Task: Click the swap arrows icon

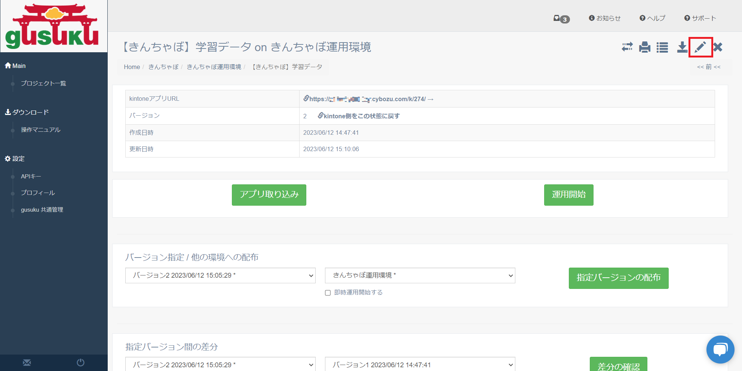Action: coord(627,47)
